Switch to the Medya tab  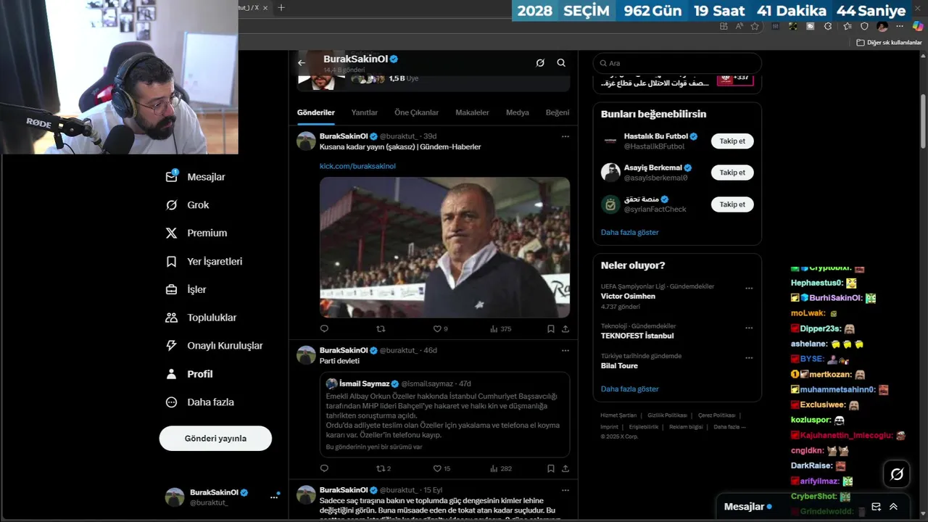pos(518,113)
